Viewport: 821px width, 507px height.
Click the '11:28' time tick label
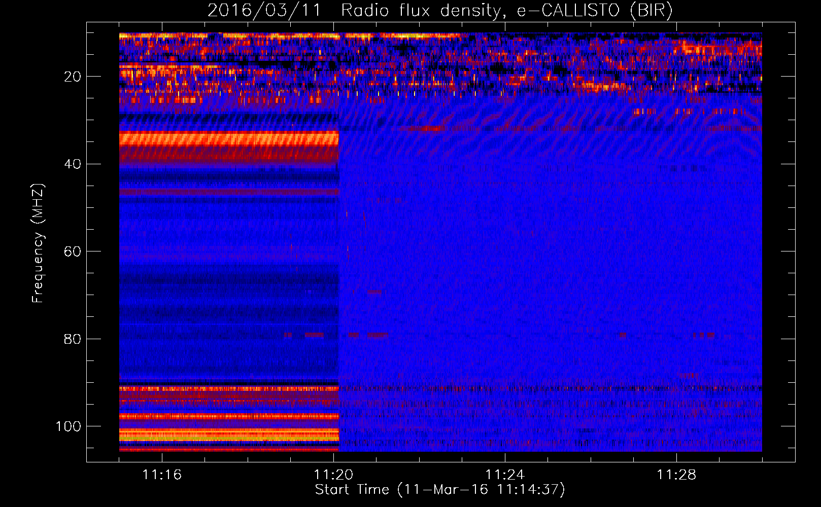676,475
